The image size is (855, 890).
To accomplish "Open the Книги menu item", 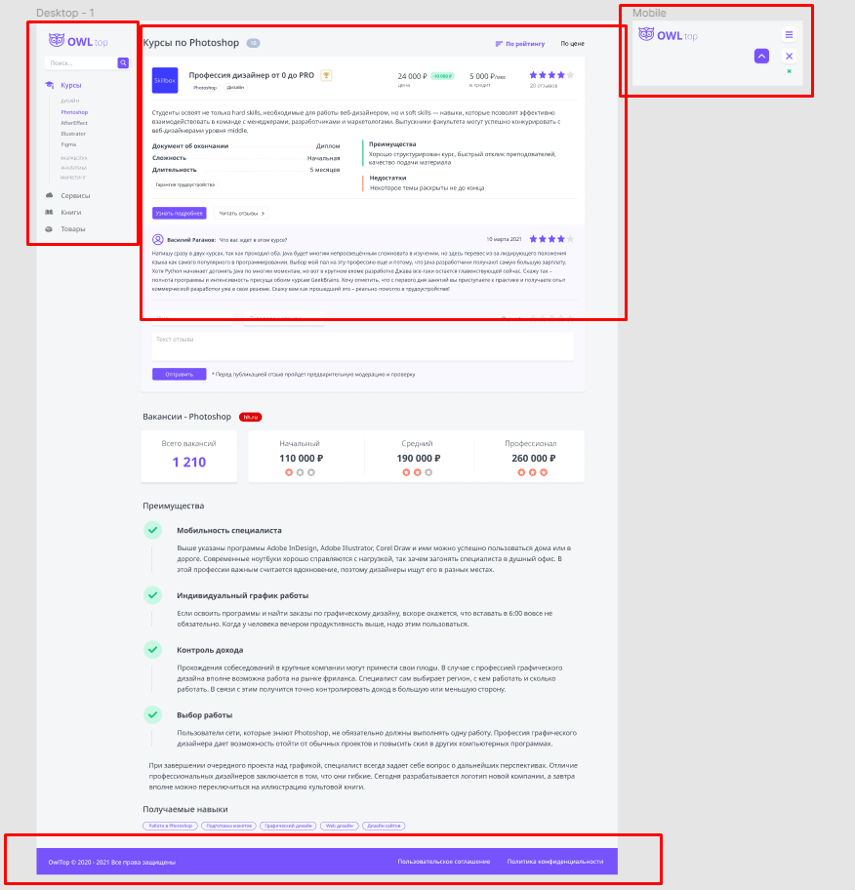I will [x=71, y=213].
